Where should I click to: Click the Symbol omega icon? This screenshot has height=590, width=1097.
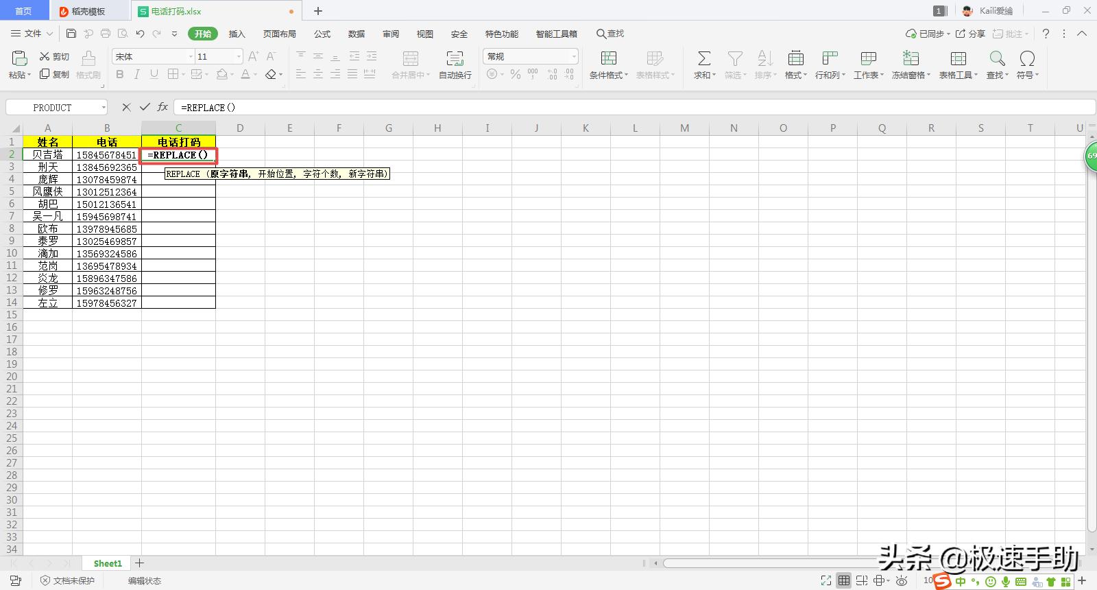click(1027, 58)
